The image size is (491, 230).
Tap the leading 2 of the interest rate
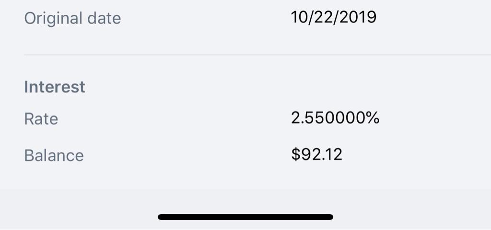pyautogui.click(x=296, y=117)
